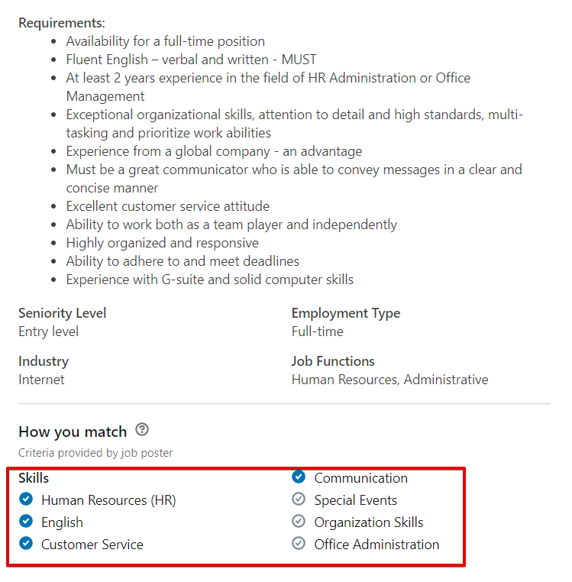Click the help icon beside How you match
This screenshot has height=582, width=572.
pos(142,429)
